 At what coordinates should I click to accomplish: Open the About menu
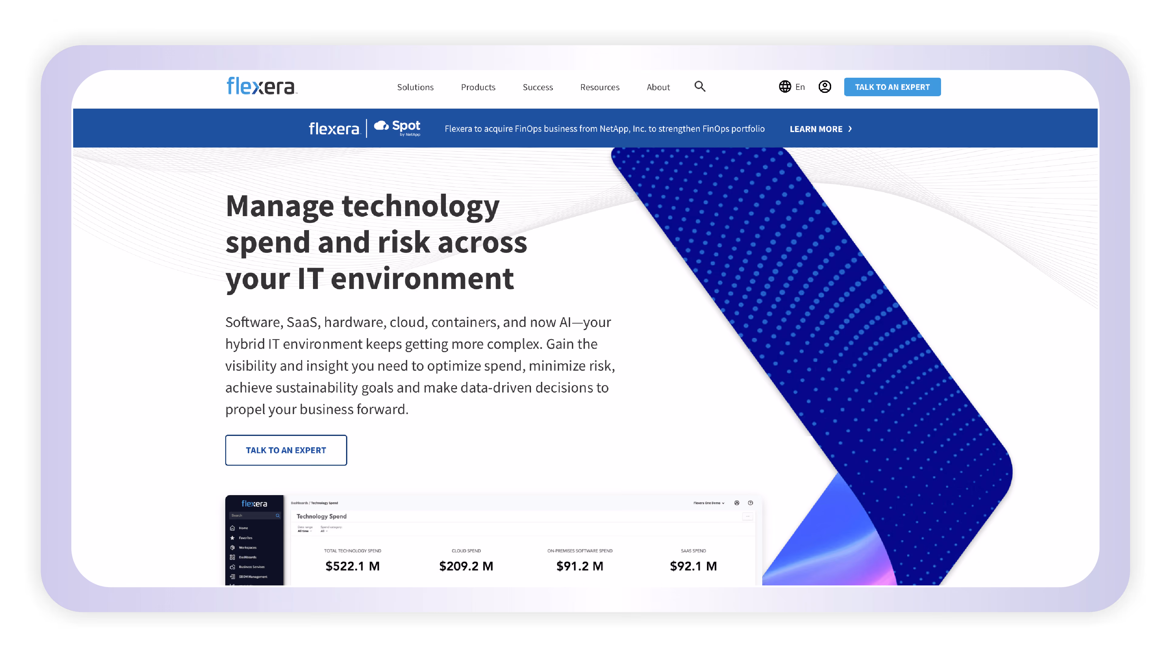tap(658, 87)
